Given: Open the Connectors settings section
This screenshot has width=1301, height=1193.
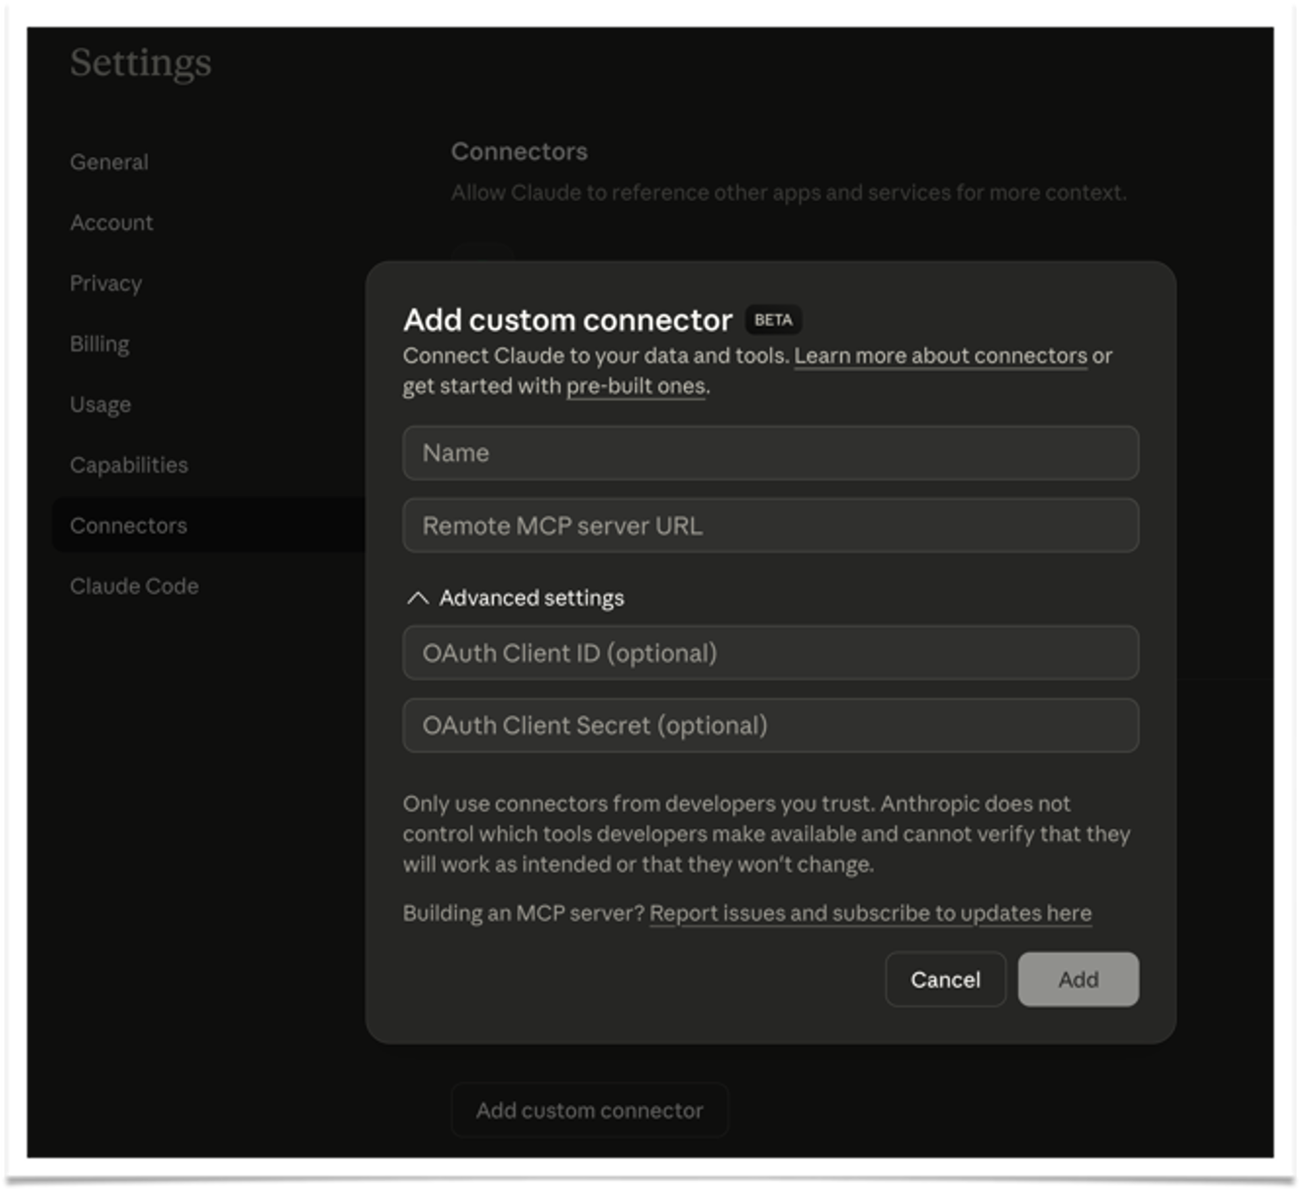Looking at the screenshot, I should 128,525.
